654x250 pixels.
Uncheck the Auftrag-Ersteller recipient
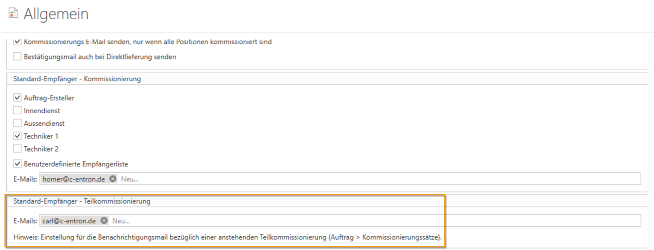(x=17, y=98)
